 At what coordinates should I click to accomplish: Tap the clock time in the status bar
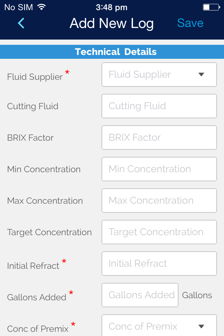click(112, 7)
